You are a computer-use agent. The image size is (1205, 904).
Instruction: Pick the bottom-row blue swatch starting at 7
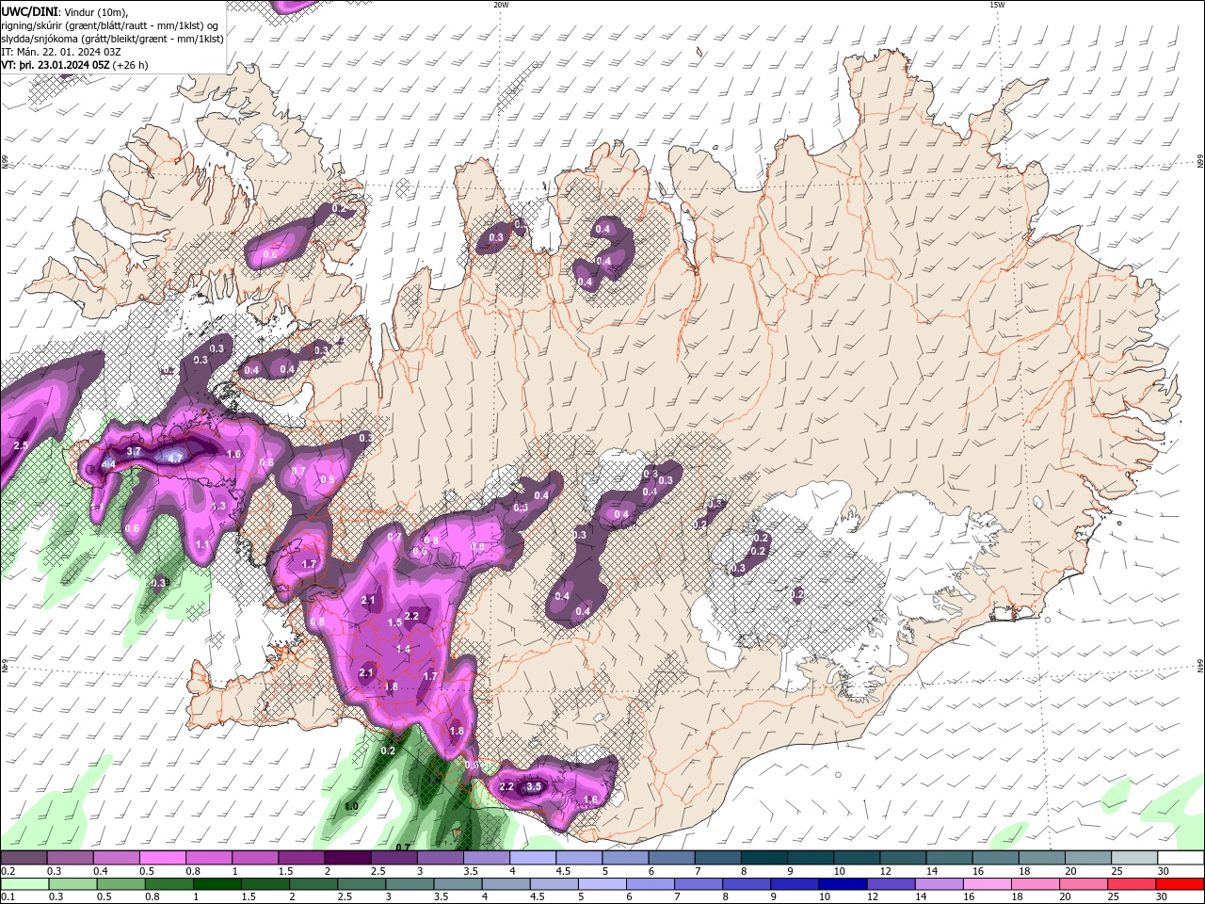699,884
